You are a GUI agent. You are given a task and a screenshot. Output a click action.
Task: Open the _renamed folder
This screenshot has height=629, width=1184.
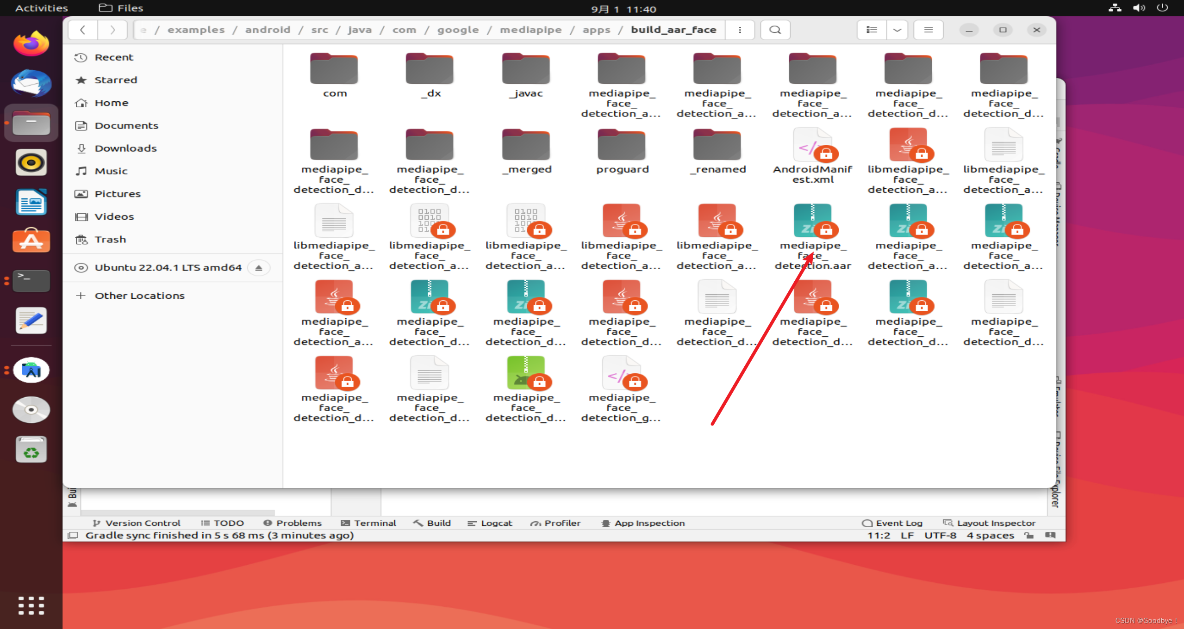(x=717, y=152)
